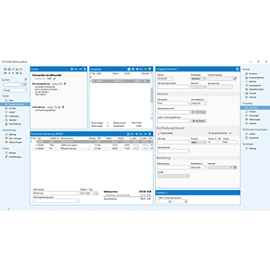Click the minus icon in the Kunde panel header

tap(81, 69)
